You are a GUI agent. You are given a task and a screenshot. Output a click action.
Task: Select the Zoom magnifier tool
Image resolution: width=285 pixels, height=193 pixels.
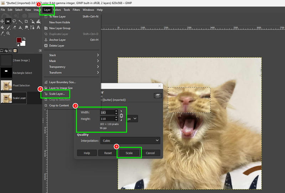pos(8,33)
